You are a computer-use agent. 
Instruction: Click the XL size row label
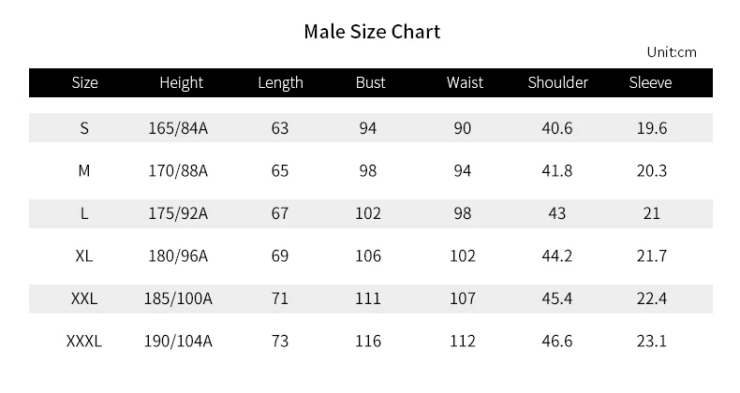pyautogui.click(x=84, y=255)
